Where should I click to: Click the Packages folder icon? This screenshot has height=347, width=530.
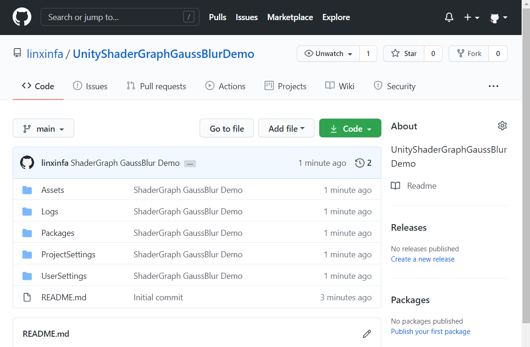27,233
